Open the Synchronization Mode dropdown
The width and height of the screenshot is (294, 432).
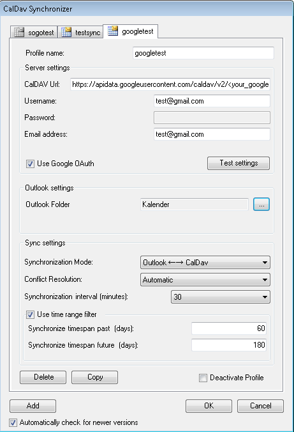(x=205, y=262)
